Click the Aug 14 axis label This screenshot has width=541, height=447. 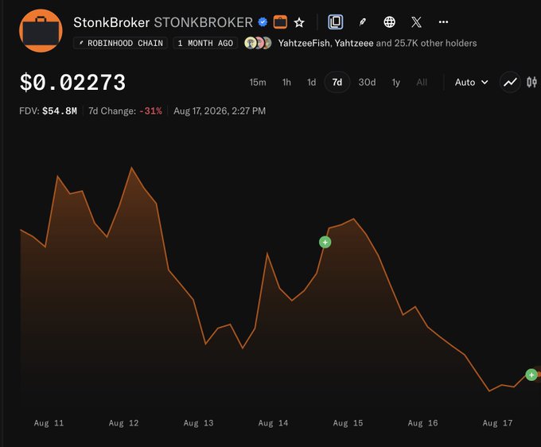coord(273,423)
